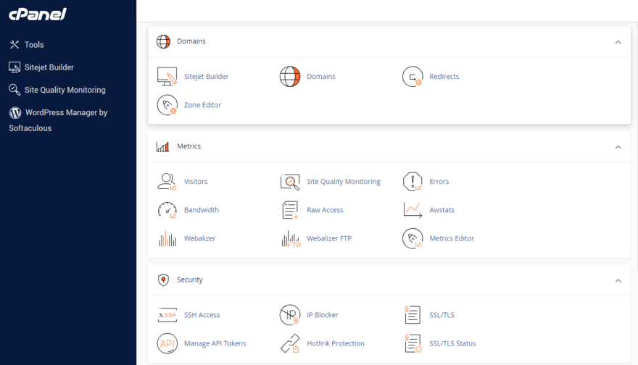The width and height of the screenshot is (638, 365).
Task: Open Tools from the sidebar menu
Action: [x=34, y=45]
